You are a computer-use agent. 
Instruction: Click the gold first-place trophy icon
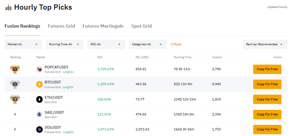pos(15,69)
